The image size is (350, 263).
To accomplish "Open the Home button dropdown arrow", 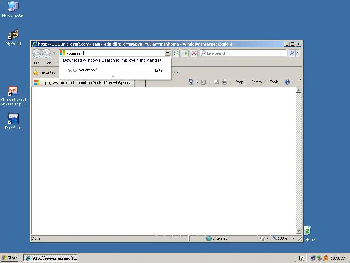I will pos(197,82).
